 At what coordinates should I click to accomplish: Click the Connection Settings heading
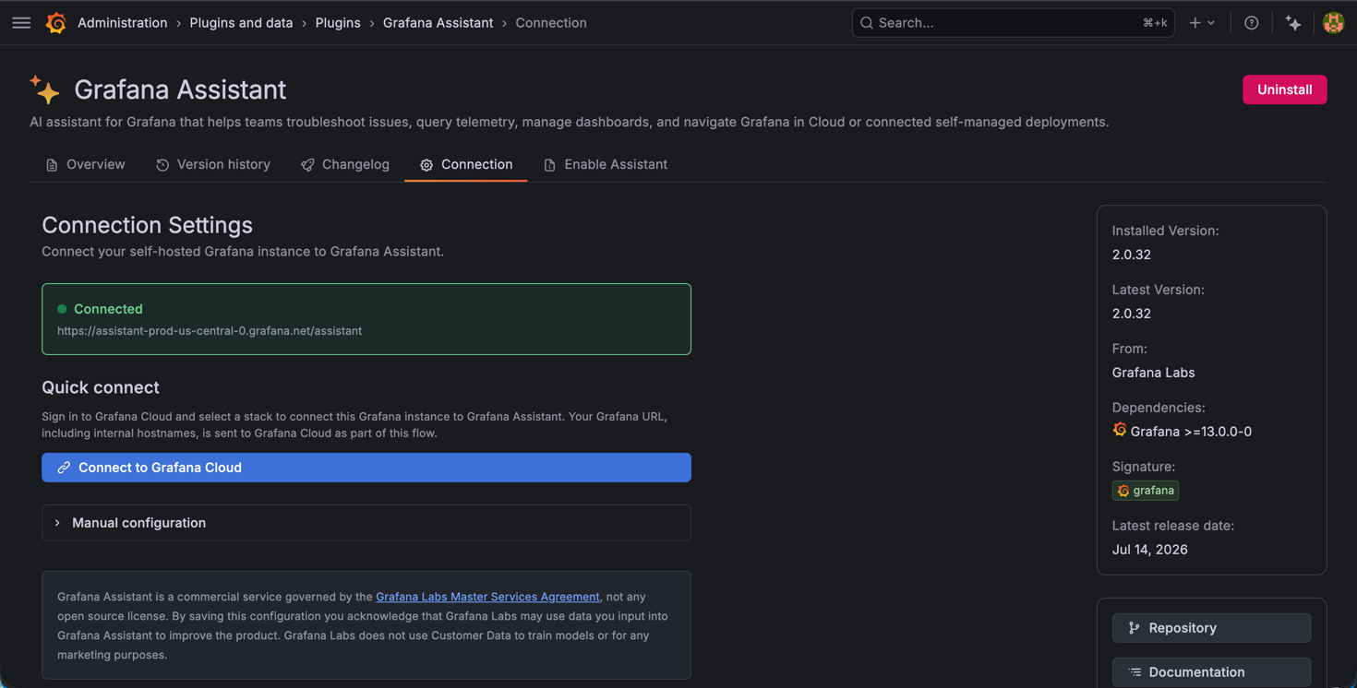[147, 225]
